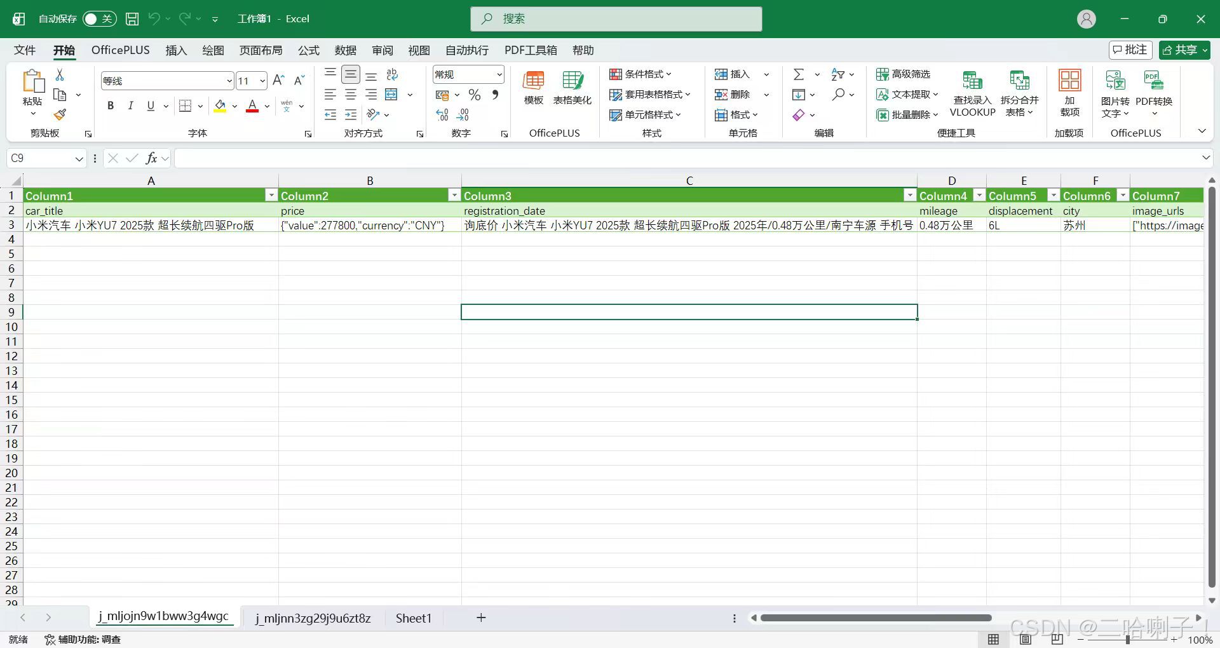This screenshot has width=1220, height=648.
Task: Click the Comma style icon
Action: coord(495,95)
